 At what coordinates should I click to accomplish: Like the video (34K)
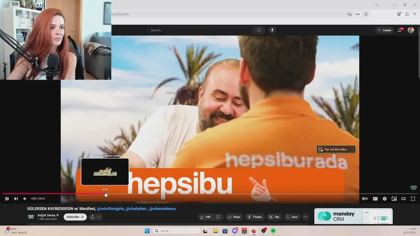(205, 217)
